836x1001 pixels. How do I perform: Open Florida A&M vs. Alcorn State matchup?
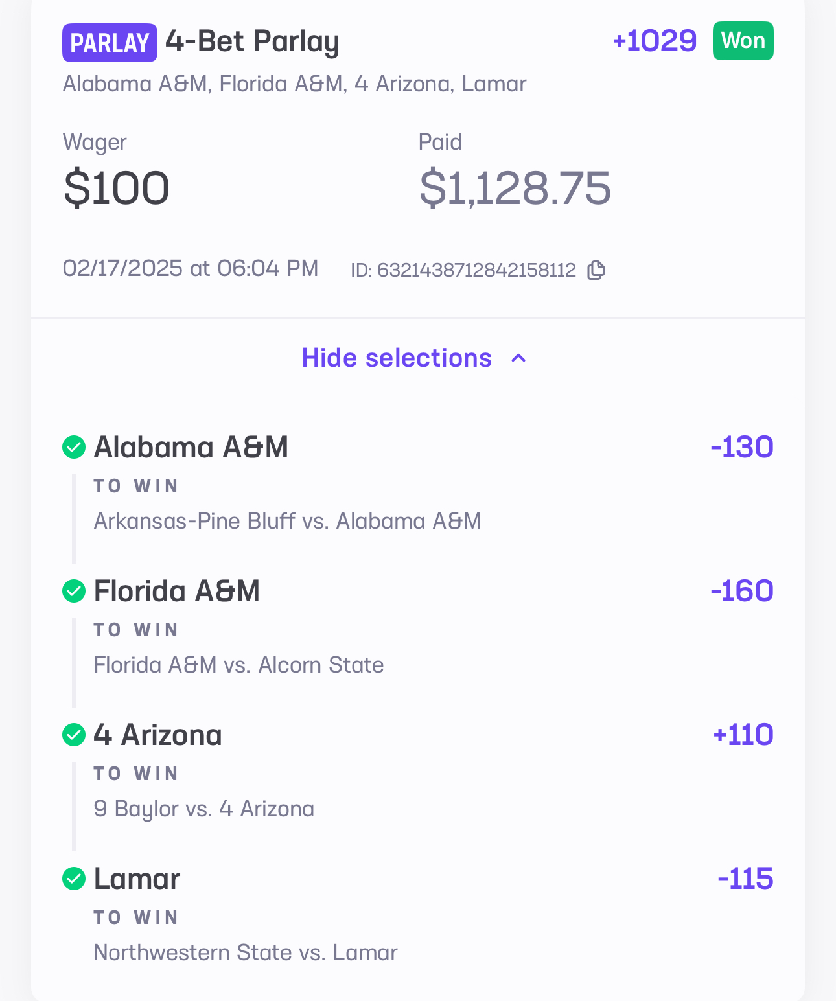[x=238, y=665]
